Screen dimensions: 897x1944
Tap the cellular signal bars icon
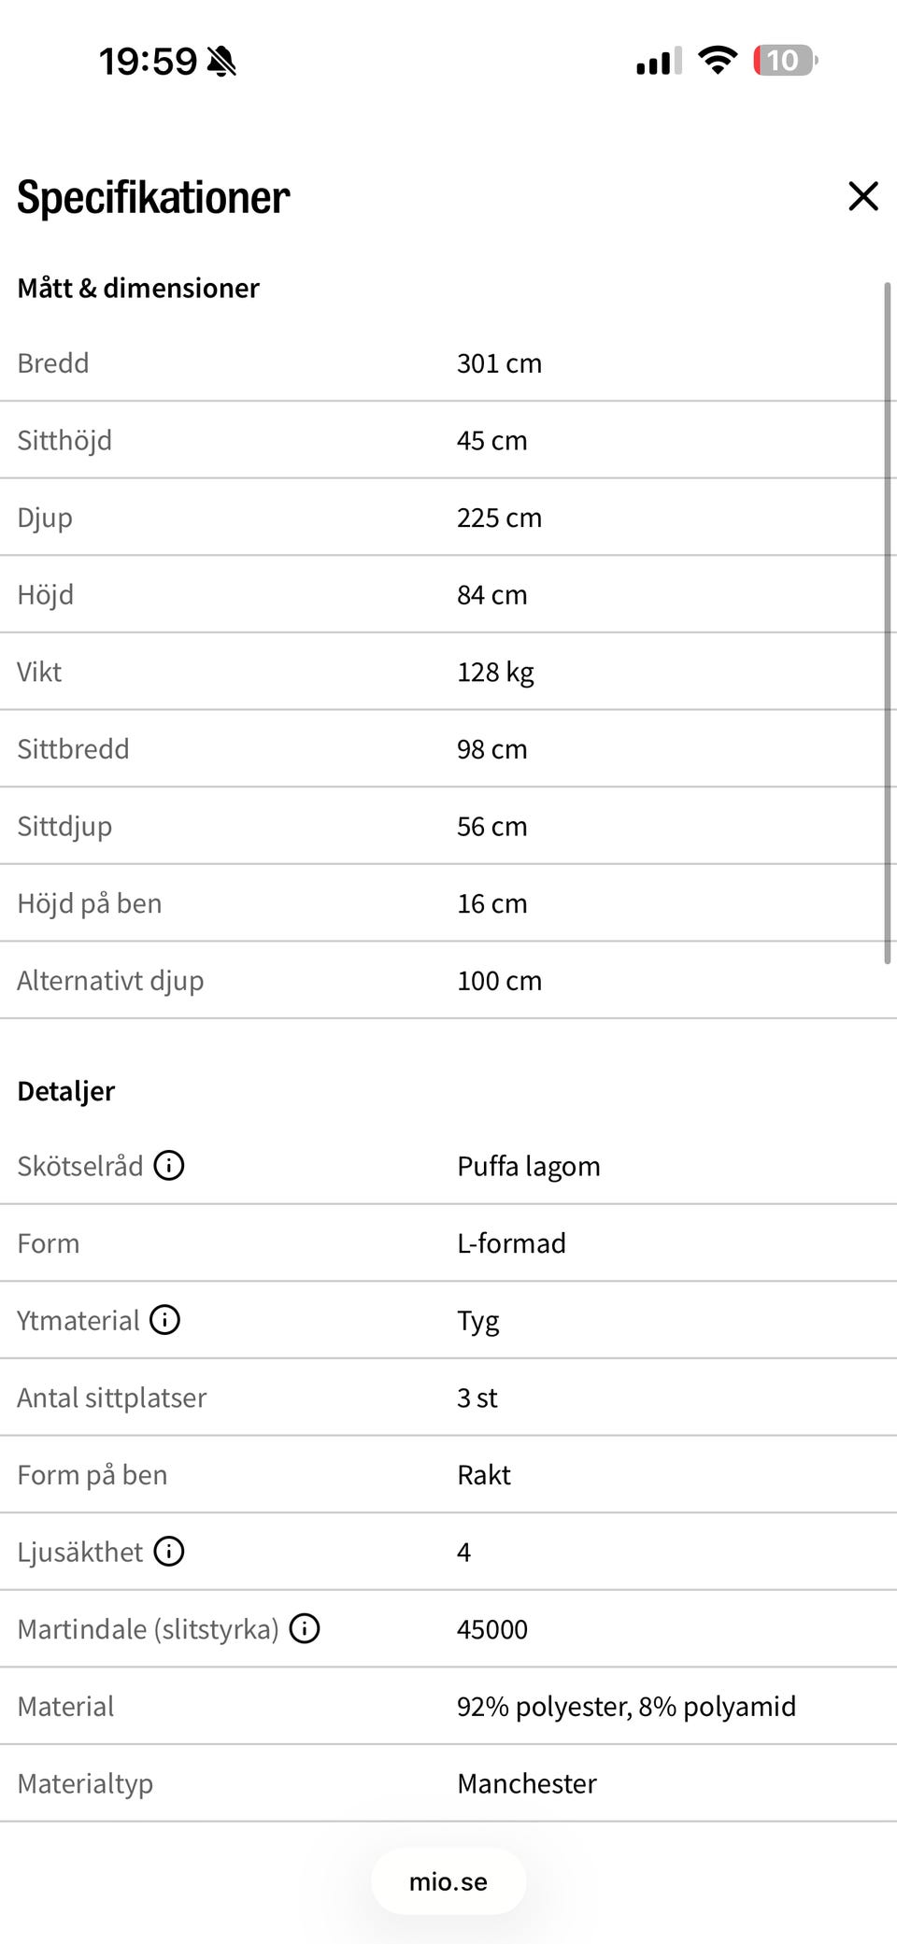point(659,61)
